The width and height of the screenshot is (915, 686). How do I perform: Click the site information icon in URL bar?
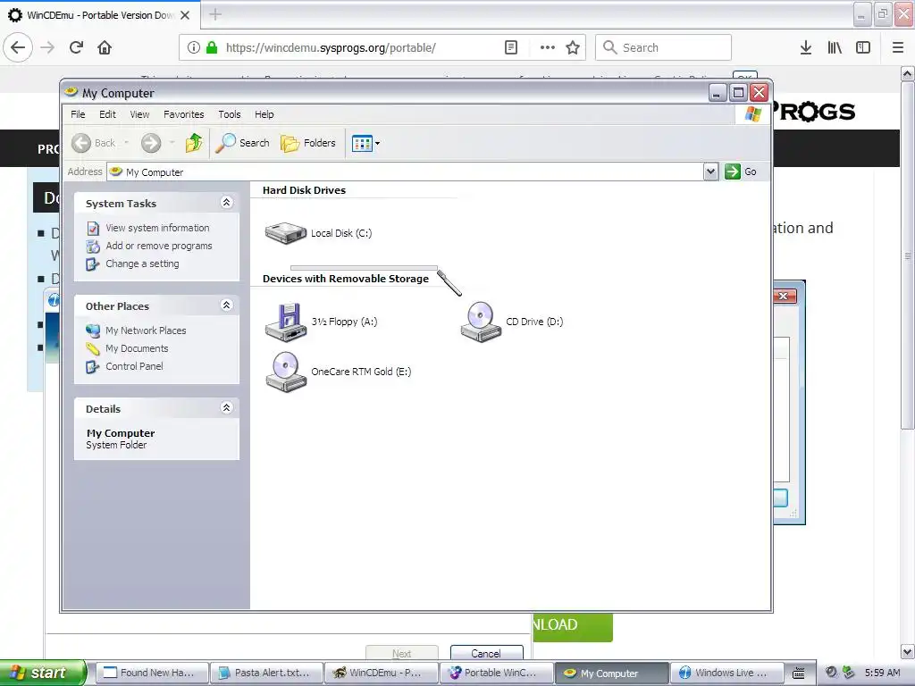tap(194, 48)
